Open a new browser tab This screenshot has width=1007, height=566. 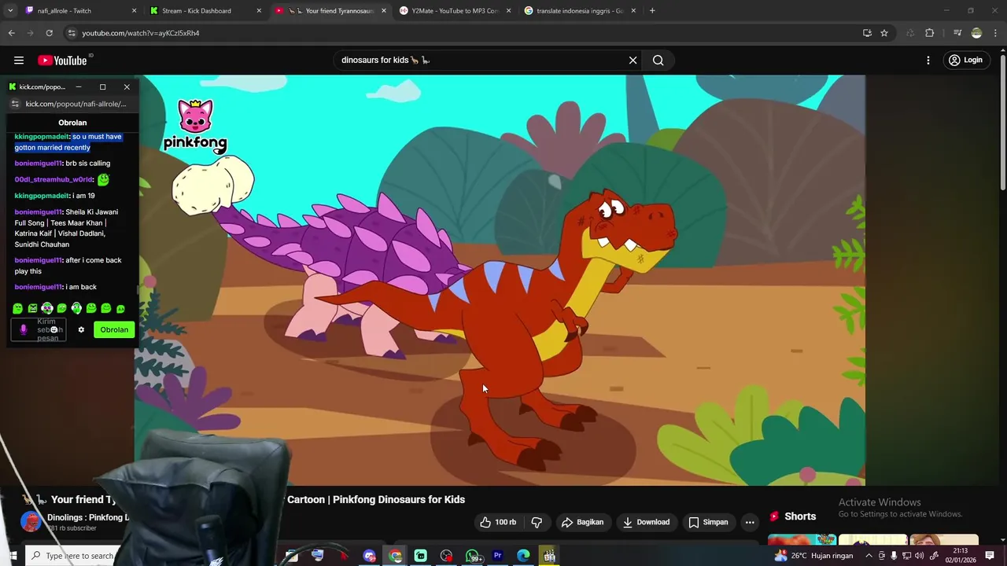click(x=652, y=11)
